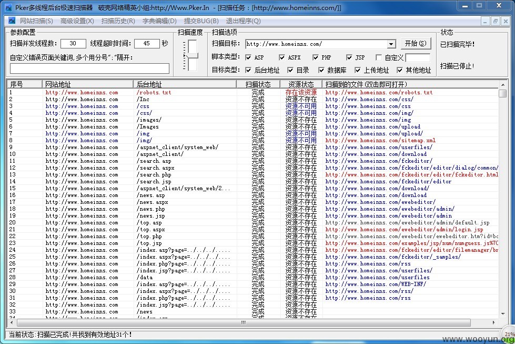Click the vertical scrollbar down arrow
This screenshot has height=344, width=515.
pyautogui.click(x=503, y=314)
